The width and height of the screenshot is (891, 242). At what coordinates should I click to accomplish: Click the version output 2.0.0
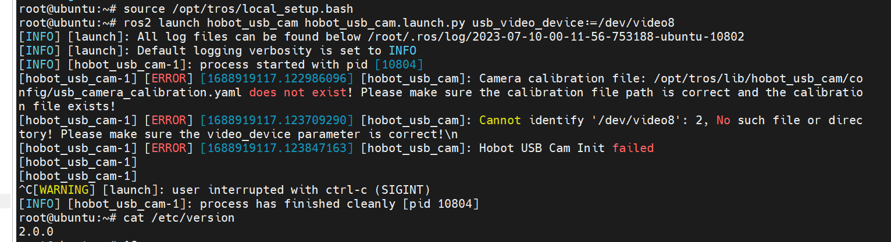pos(36,232)
